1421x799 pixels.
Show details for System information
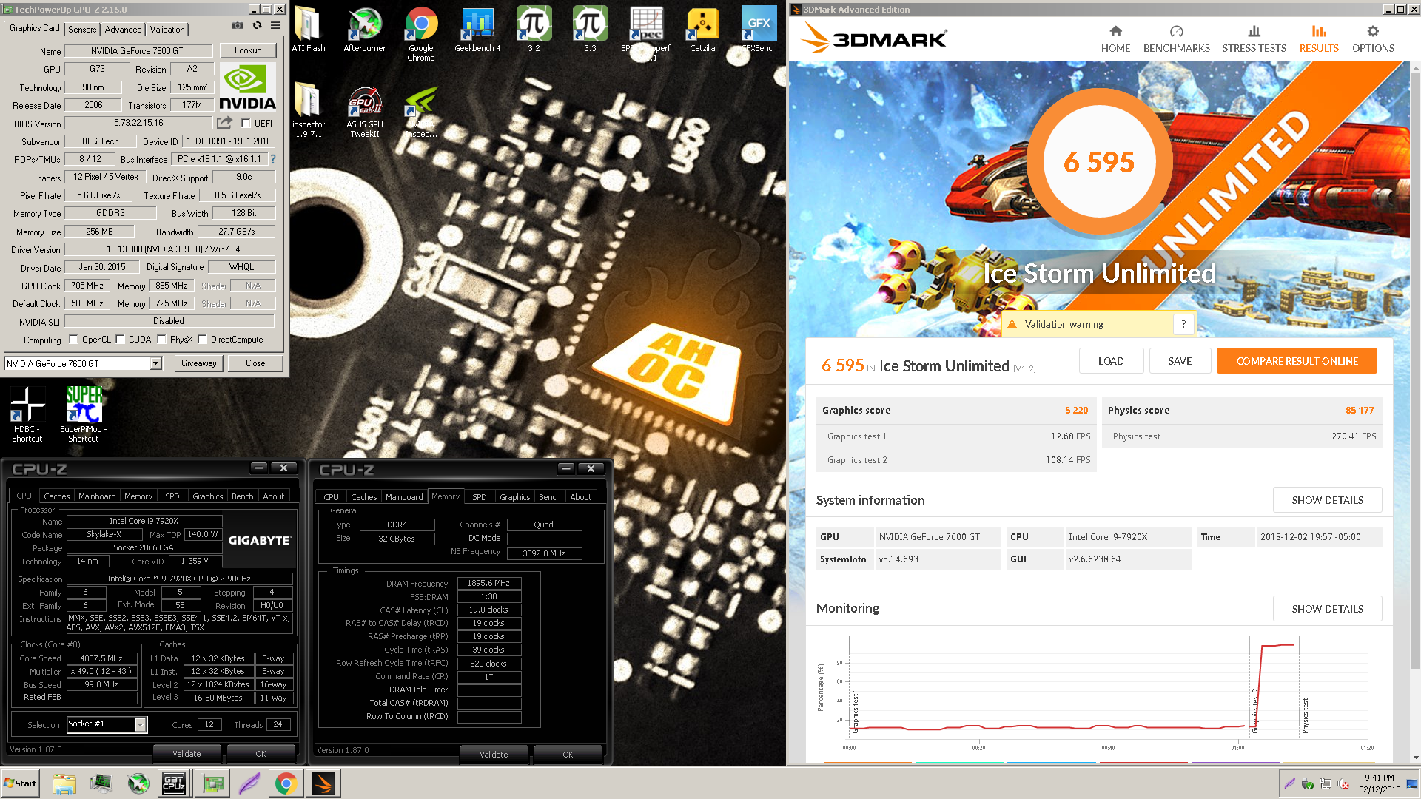click(1327, 500)
